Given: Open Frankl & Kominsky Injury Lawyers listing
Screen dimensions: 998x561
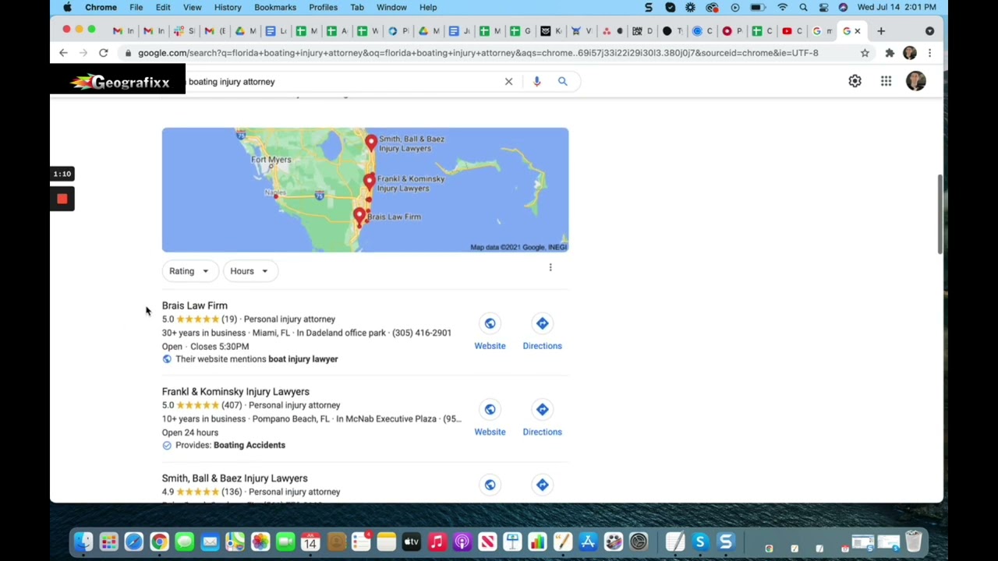Looking at the screenshot, I should [235, 392].
